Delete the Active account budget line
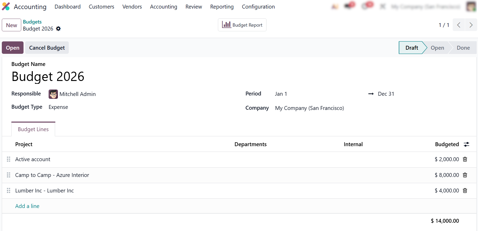The width and height of the screenshot is (478, 231). (465, 159)
